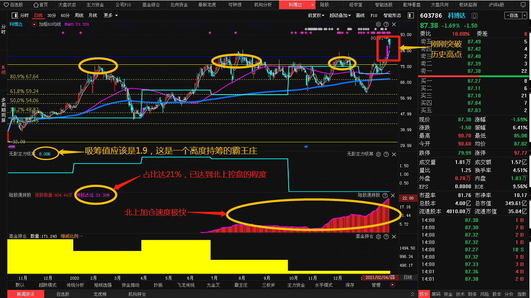This screenshot has height=298, width=531.
Task: Click the 分时 vertical sidebar label
Action: pos(4,29)
